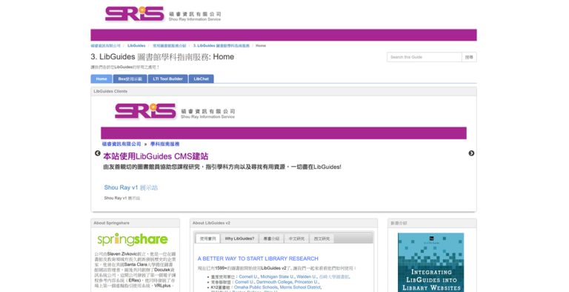This screenshot has height=292, width=569.
Task: Open the Dartmouth College link
Action: 274,282
